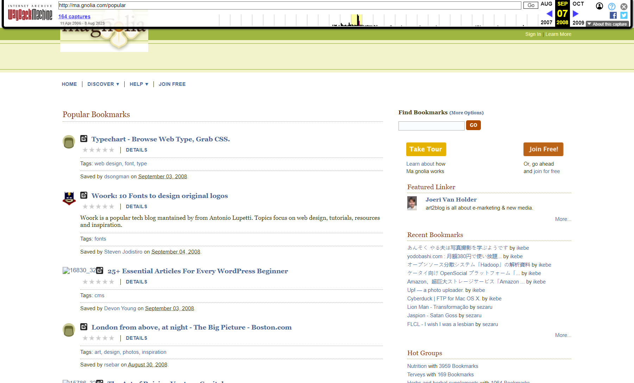This screenshot has height=383, width=634.
Task: Share capture on Twitter
Action: tap(624, 15)
